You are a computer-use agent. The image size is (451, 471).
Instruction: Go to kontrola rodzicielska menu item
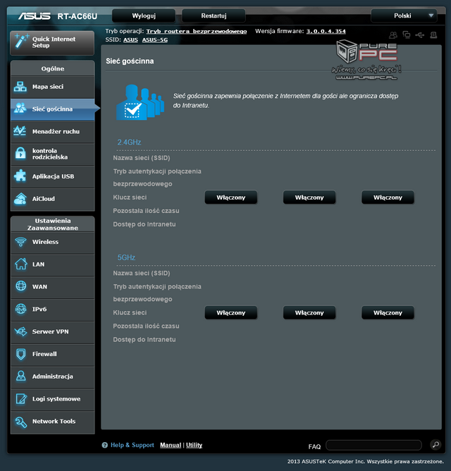click(x=53, y=154)
